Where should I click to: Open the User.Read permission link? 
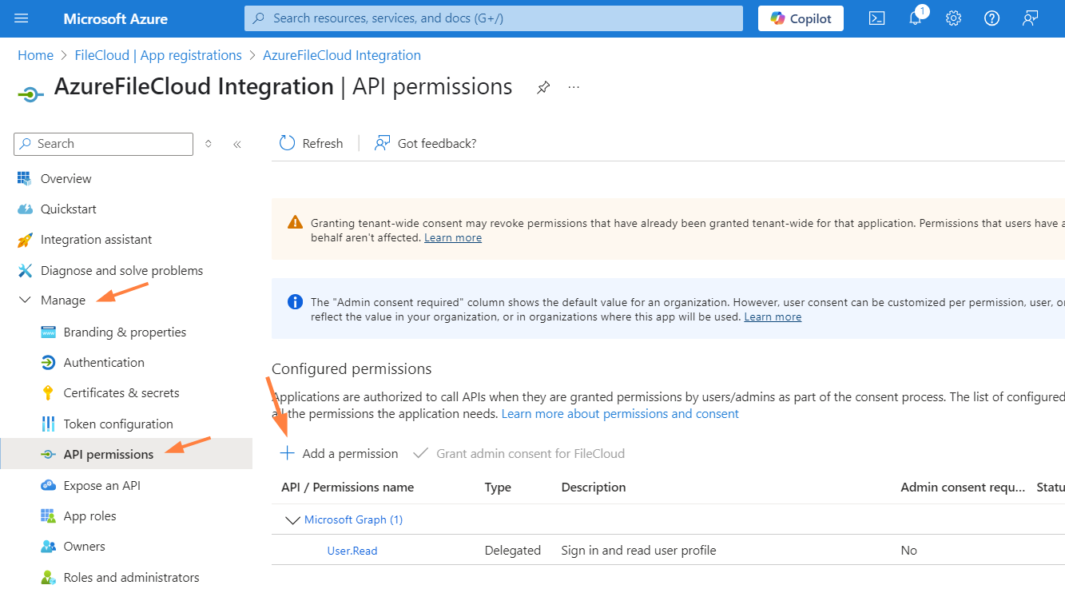tap(352, 551)
